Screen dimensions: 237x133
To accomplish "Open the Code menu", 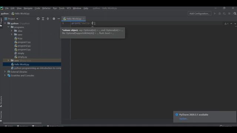I will pos(37,8).
